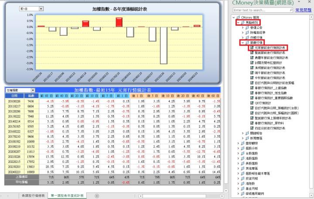Click the report icon beside 元宵節前後行情統計表
This screenshot has width=314, height=199.
[252, 48]
